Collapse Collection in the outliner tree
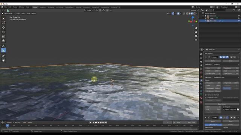 [203, 16]
